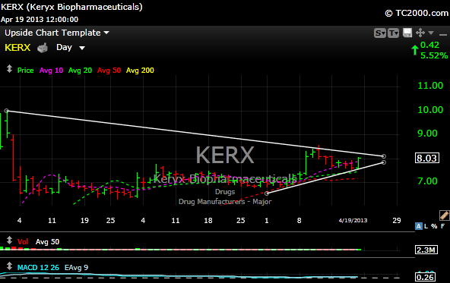Select the A arithmetic scale toggle

tap(419, 226)
